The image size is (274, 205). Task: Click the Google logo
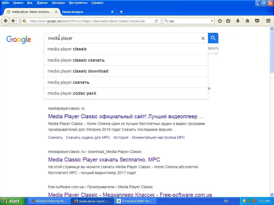[19, 40]
